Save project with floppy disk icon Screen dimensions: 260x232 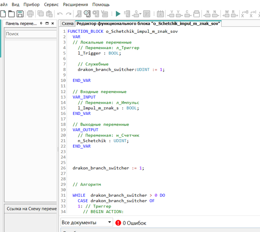tap(20, 14)
